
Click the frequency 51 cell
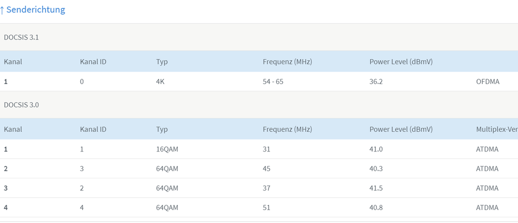point(267,208)
